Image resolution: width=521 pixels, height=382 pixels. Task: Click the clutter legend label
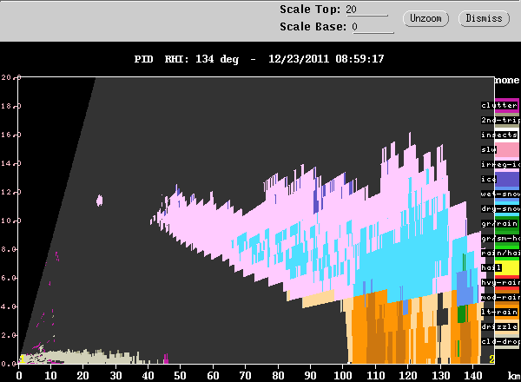click(x=499, y=105)
